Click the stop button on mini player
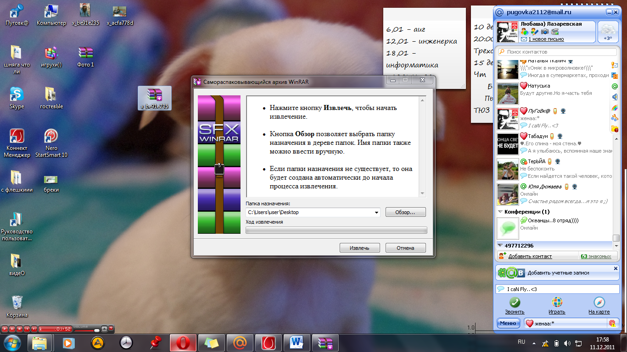Viewport: 627px width, 352px height. [20, 329]
